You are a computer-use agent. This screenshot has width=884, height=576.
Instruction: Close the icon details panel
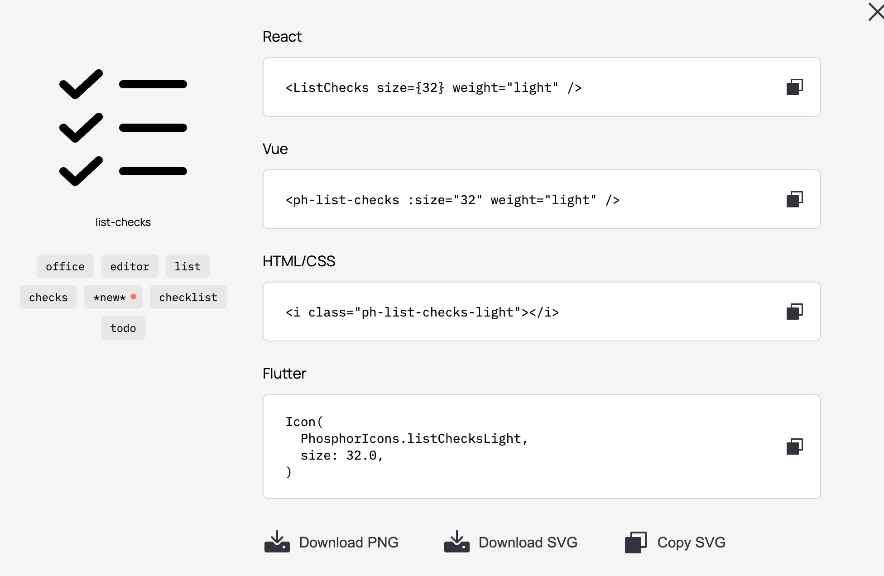tap(876, 12)
